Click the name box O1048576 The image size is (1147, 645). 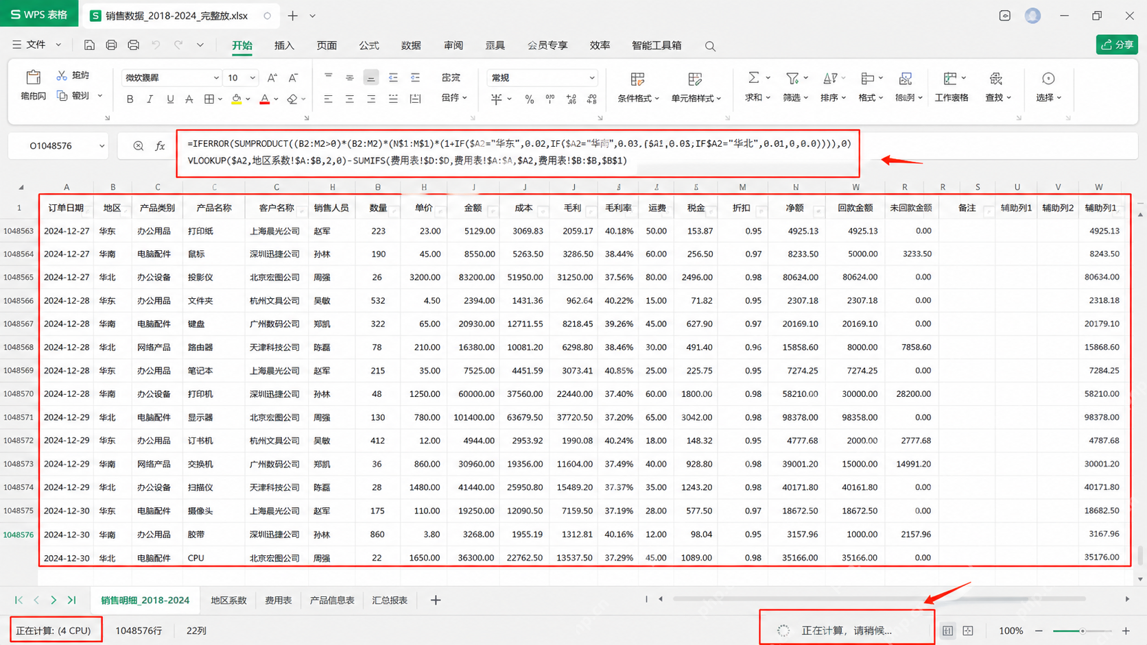51,146
